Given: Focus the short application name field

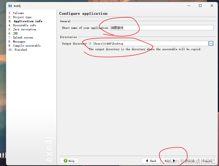Looking at the screenshot, I should 162,28.
